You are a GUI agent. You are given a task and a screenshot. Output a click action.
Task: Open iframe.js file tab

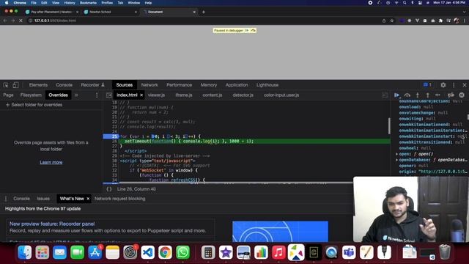184,95
